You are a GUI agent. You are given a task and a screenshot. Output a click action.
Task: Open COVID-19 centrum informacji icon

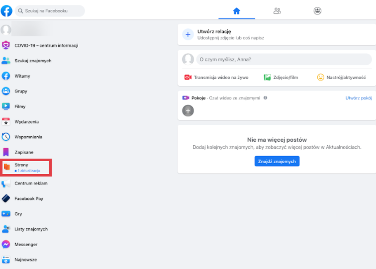point(6,45)
